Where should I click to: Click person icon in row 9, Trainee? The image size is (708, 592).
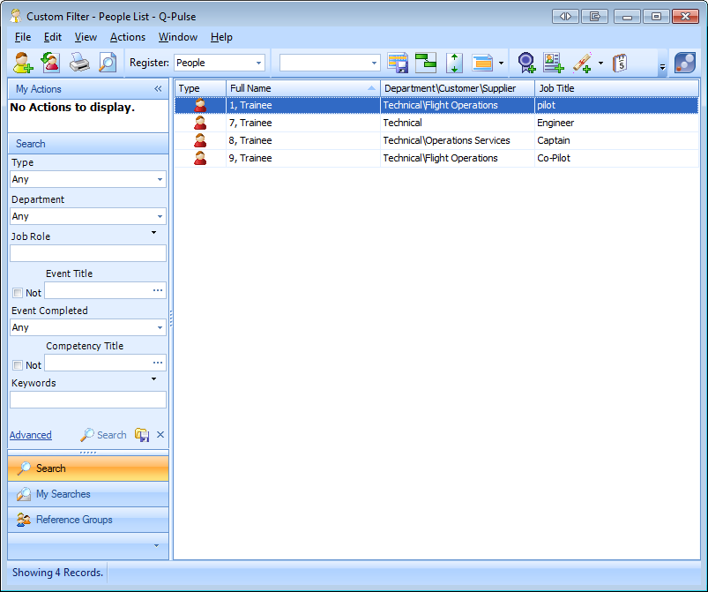pos(200,158)
